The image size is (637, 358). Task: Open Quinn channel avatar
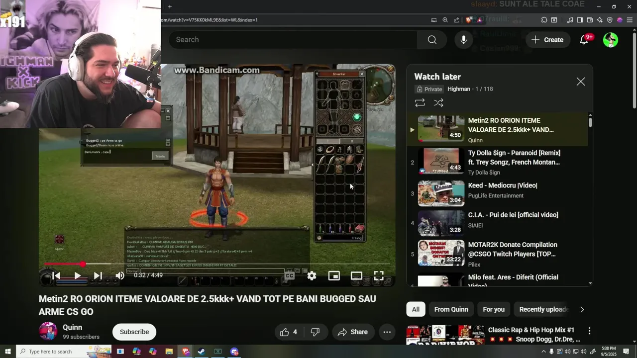[48, 332]
